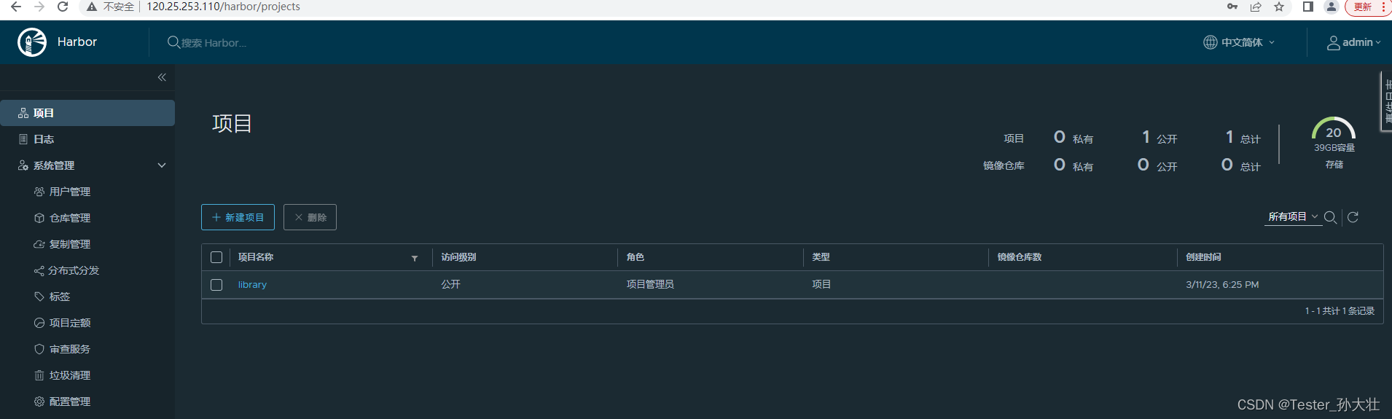
Task: Sort by 角色 column header
Action: pos(636,257)
